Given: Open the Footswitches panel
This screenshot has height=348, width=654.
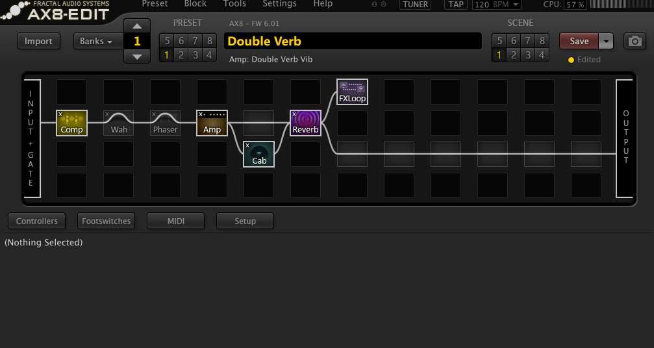Looking at the screenshot, I should point(106,221).
